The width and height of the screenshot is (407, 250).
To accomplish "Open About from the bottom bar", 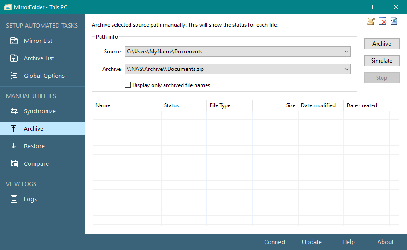I will [385, 242].
